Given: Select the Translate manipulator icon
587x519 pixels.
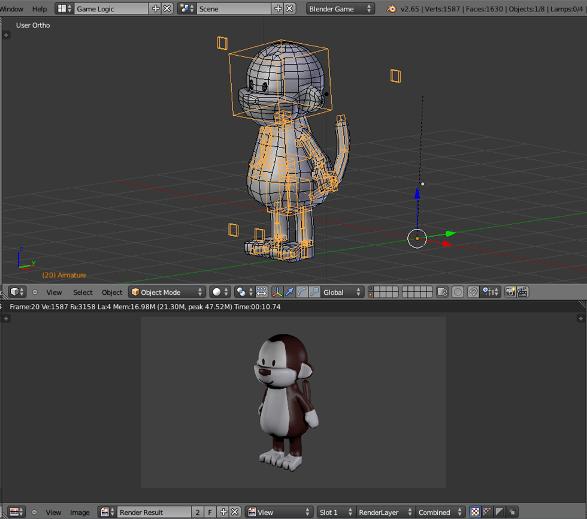Looking at the screenshot, I should [x=289, y=292].
